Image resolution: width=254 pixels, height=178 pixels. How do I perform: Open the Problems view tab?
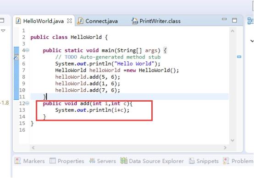pyautogui.click(x=238, y=161)
